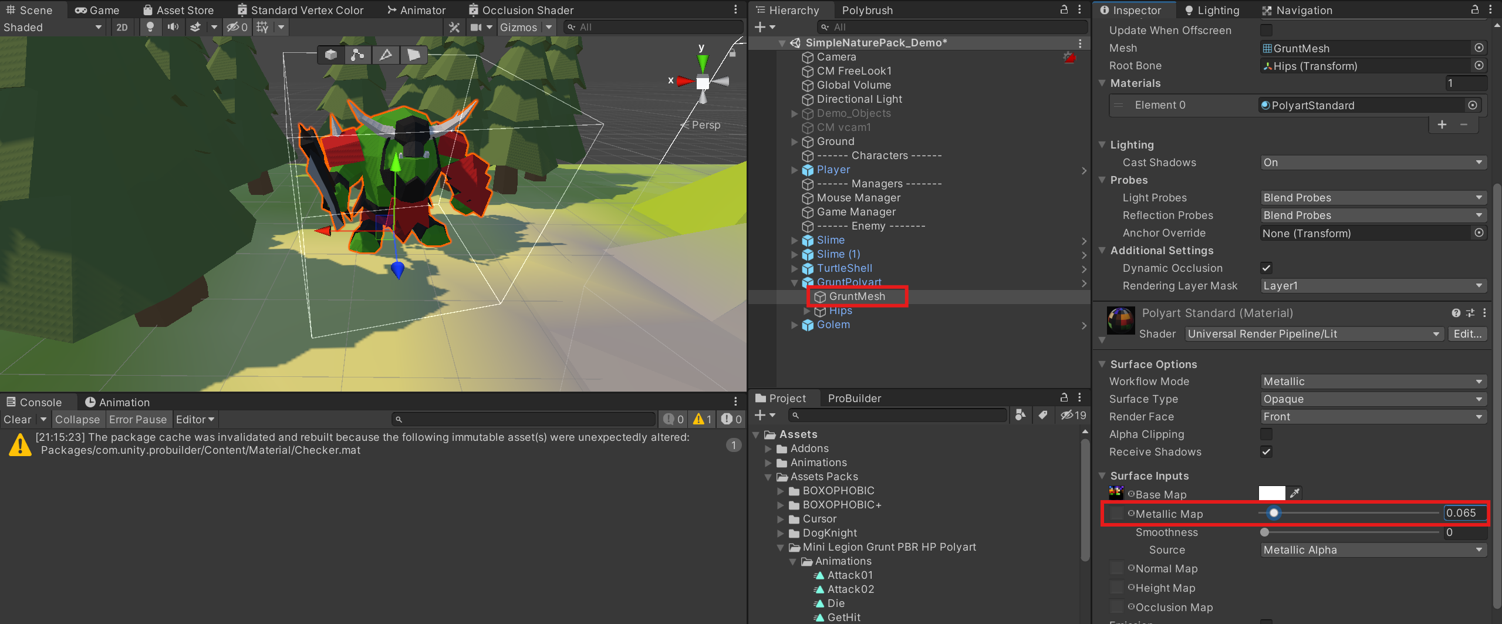1502x624 pixels.
Task: Open Workflow Mode dropdown
Action: (x=1373, y=382)
